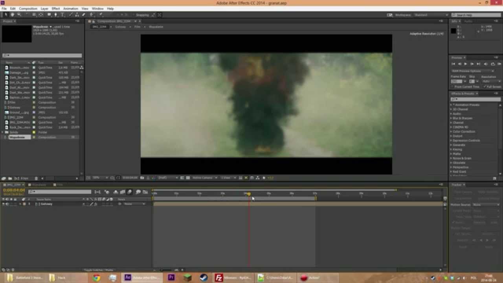Screen dimensions: 503x283
Task: Create new folder in Project panel
Action: tap(10, 178)
